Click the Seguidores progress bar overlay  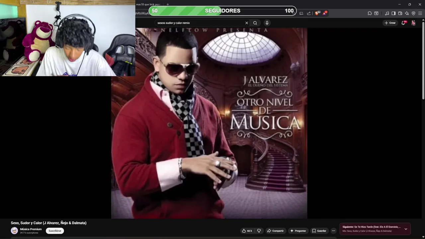coord(222,11)
